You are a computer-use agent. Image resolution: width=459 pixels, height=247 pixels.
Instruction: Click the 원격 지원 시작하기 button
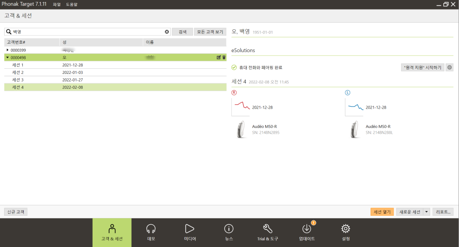point(422,67)
